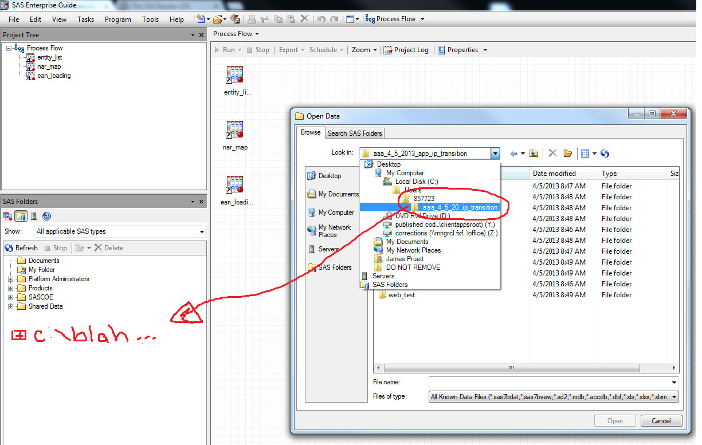Viewport: 702px width, 445px height.
Task: Click the Properties toolbar button
Action: (x=457, y=50)
